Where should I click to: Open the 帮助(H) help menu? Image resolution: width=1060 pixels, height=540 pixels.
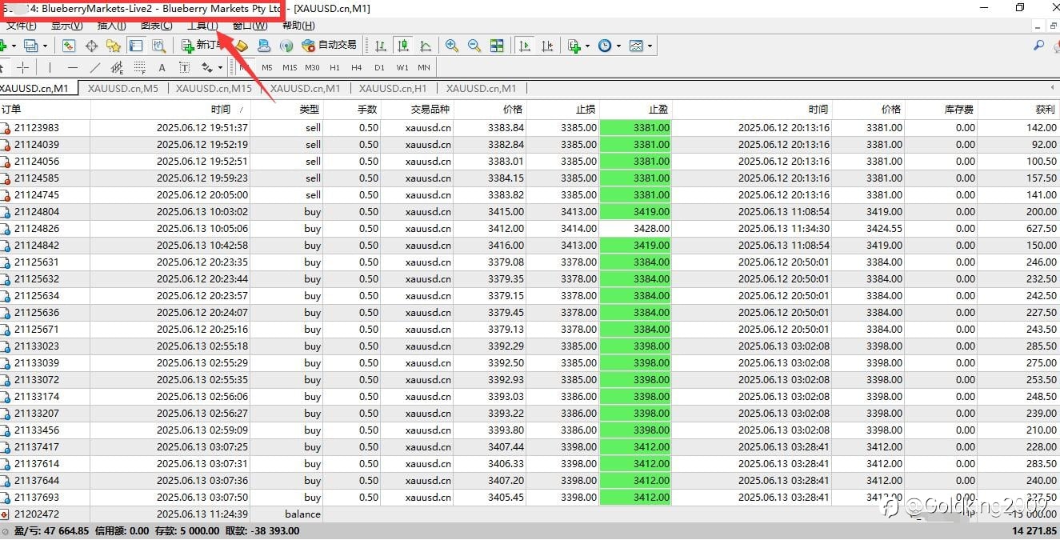pos(298,26)
